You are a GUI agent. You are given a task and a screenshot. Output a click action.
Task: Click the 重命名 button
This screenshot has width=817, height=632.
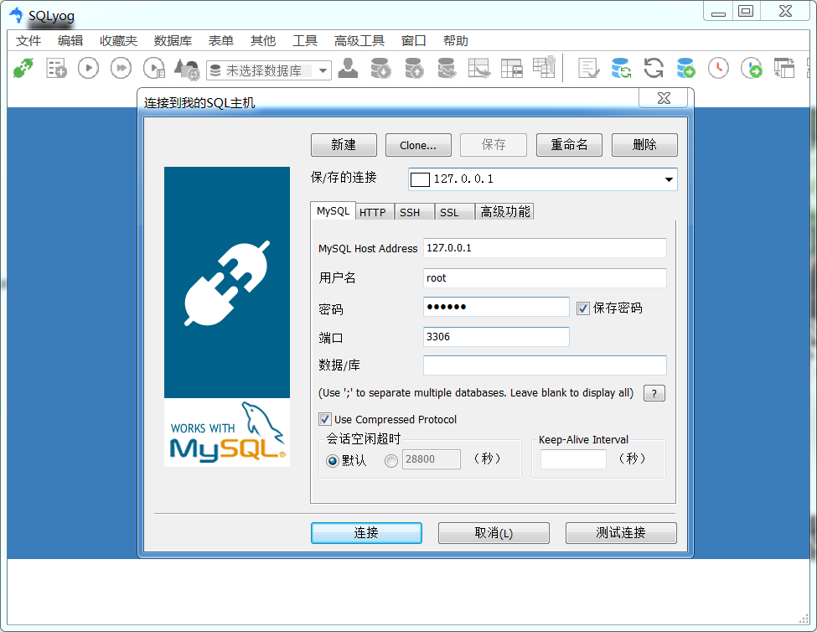[569, 145]
